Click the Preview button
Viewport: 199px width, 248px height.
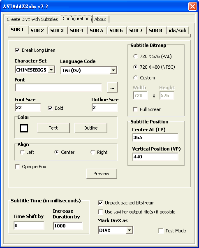coord(102,174)
